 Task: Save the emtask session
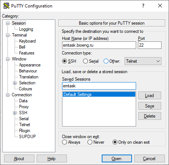pyautogui.click(x=150, y=106)
